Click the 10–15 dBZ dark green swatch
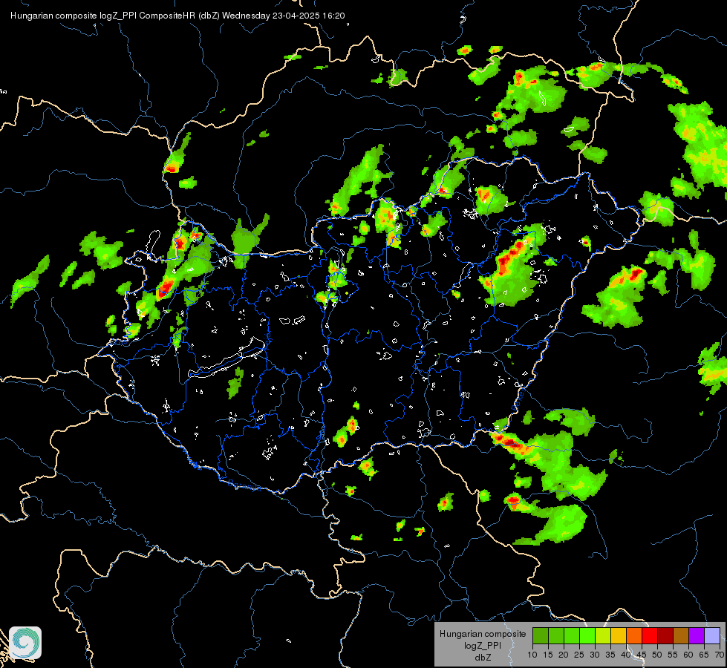 (x=541, y=635)
